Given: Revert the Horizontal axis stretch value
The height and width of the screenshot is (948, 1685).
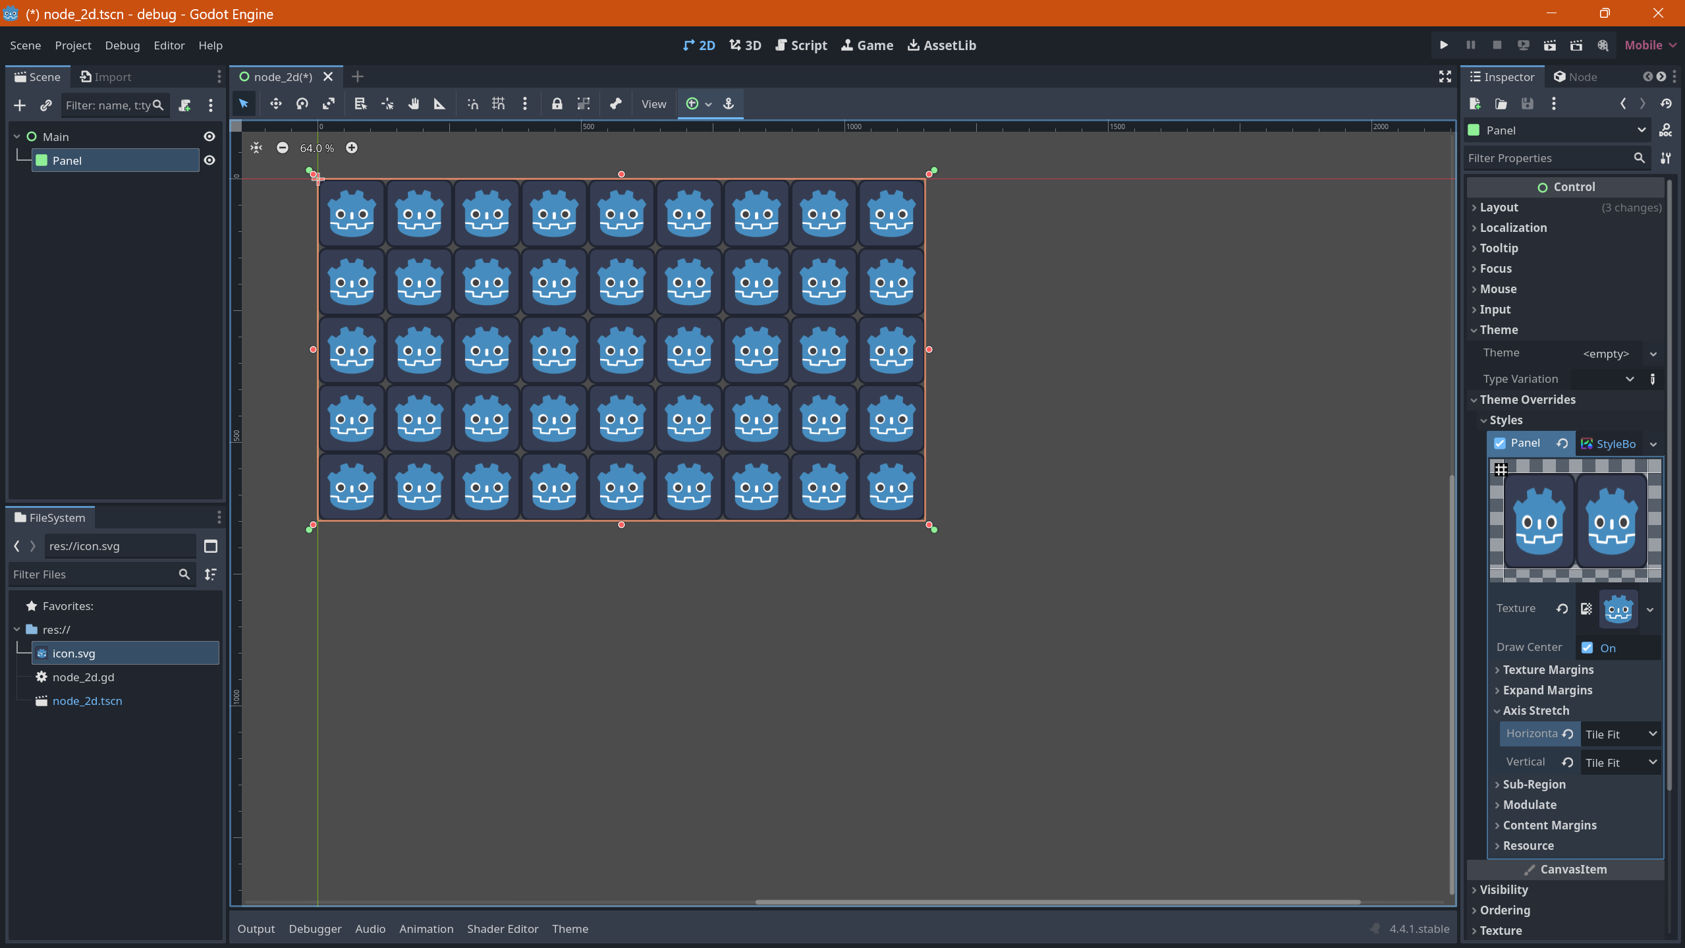Looking at the screenshot, I should (1568, 735).
